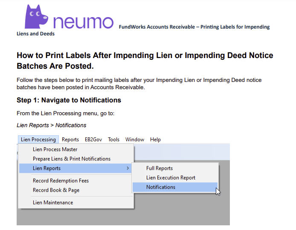Open the EB2Gov menu

point(93,140)
